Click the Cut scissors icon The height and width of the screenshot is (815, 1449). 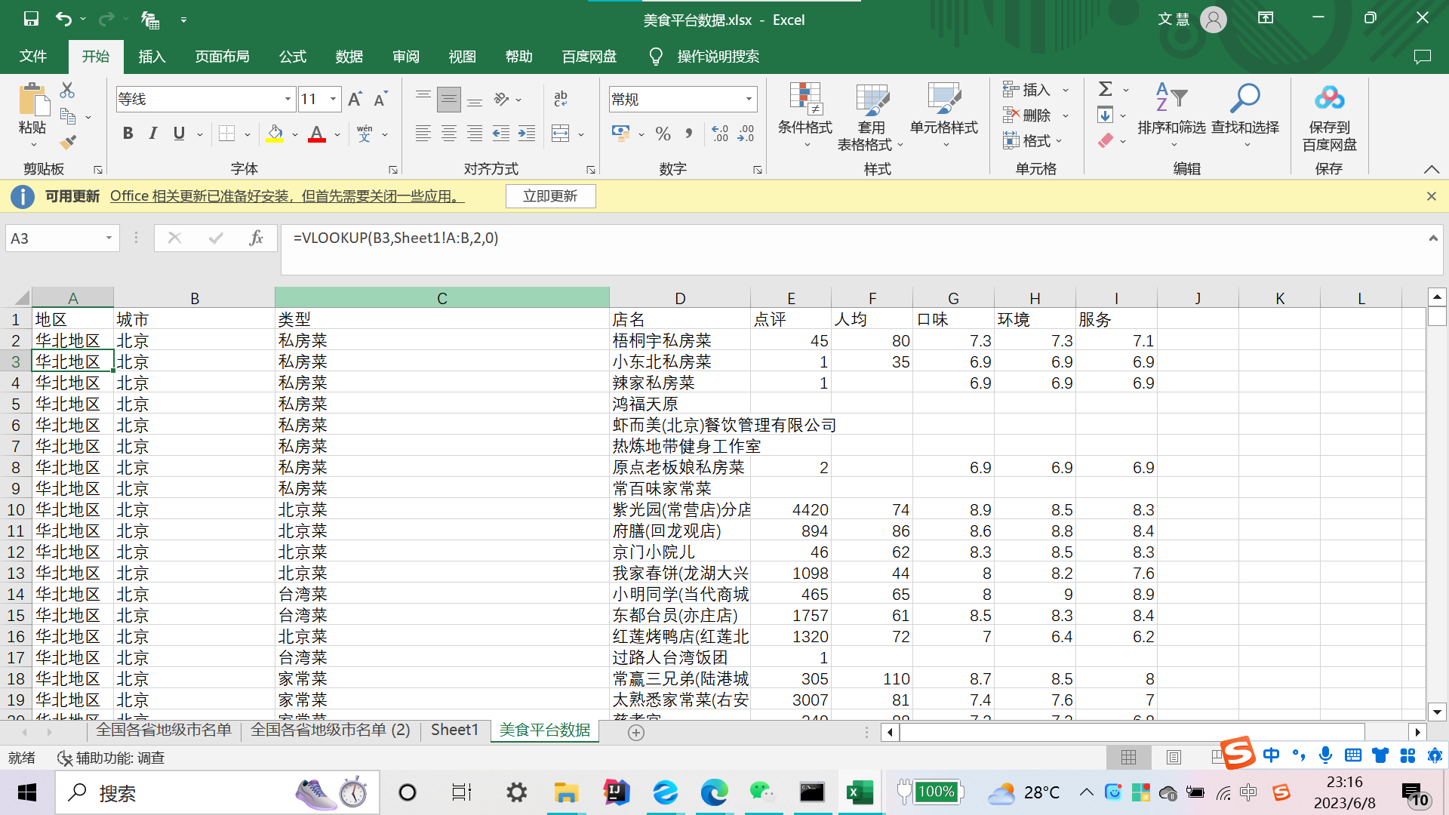click(x=67, y=91)
